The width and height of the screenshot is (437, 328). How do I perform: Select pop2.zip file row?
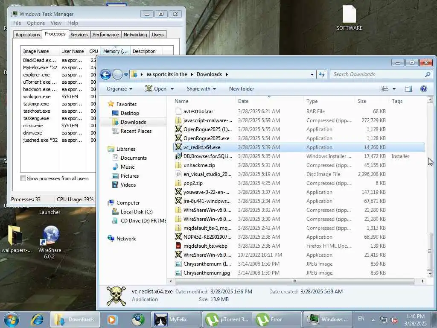[x=299, y=183]
